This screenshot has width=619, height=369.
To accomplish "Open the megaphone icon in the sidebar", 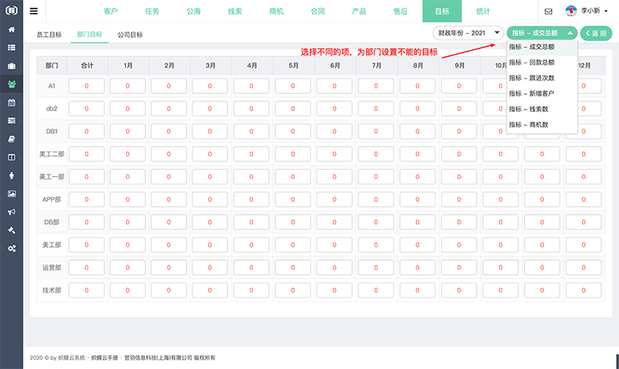I will pyautogui.click(x=12, y=212).
